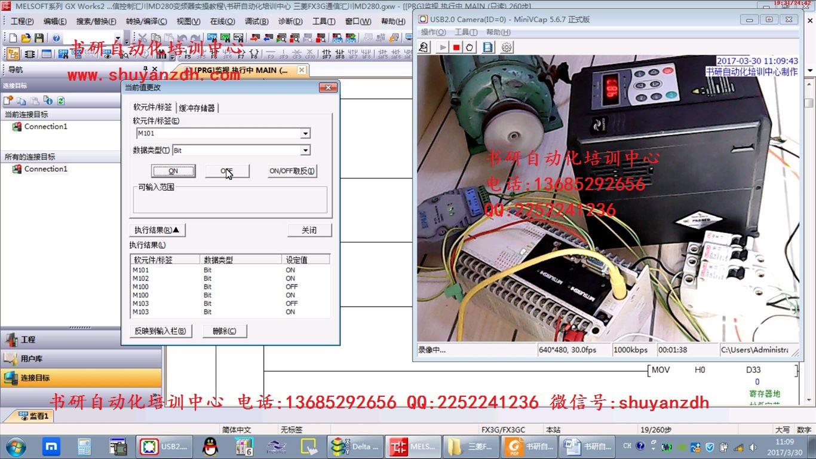Image resolution: width=816 pixels, height=459 pixels.
Task: Collapse 执行结果(R) results section
Action: tap(157, 230)
